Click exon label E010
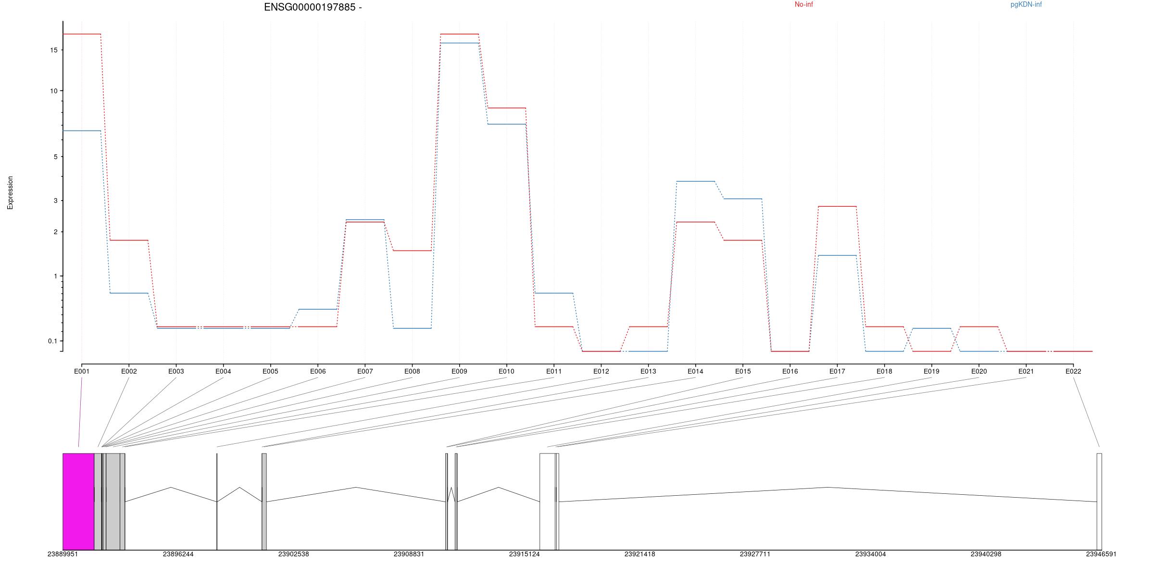Image resolution: width=1154 pixels, height=577 pixels. pos(506,371)
